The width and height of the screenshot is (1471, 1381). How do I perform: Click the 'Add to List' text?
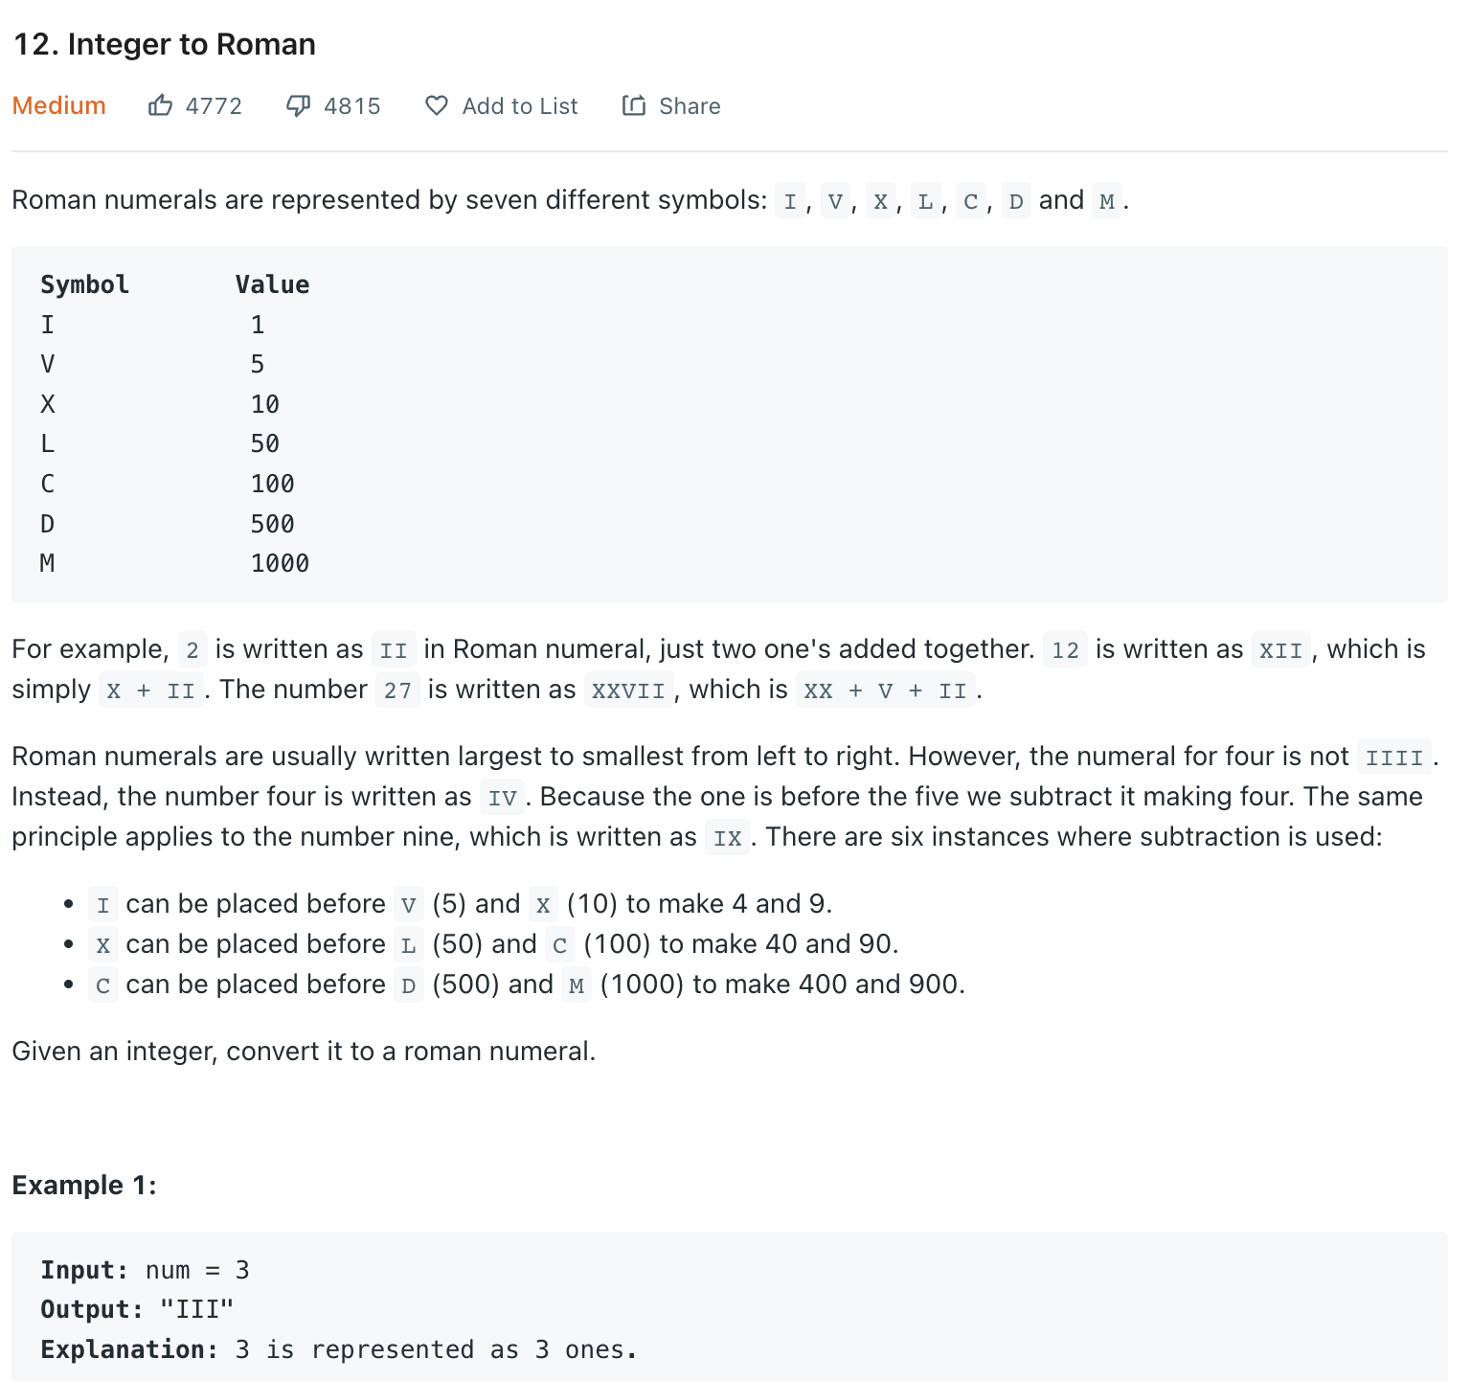coord(520,106)
